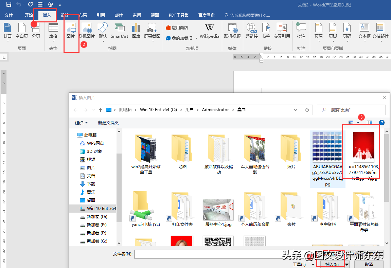Screen dimensions: 391x268
Task: Click the Wikipedia add-in icon
Action: point(210,31)
